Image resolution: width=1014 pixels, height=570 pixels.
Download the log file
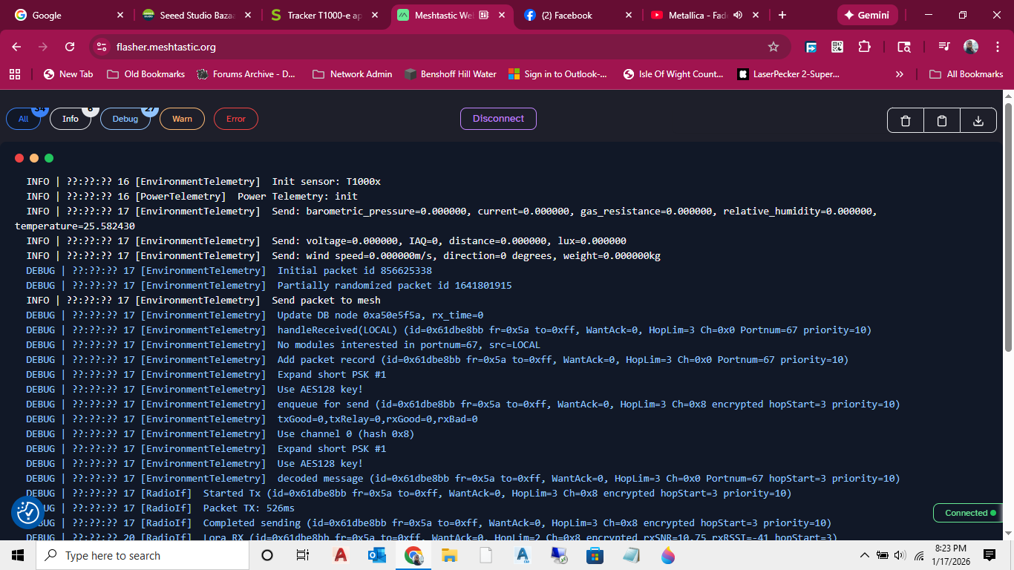point(978,121)
